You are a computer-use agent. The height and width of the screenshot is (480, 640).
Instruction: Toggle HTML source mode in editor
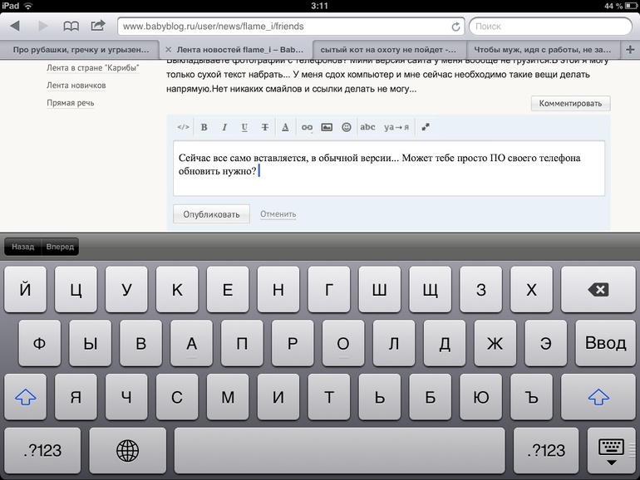(183, 127)
